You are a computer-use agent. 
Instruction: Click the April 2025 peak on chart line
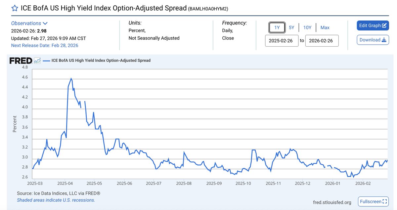click(x=71, y=79)
